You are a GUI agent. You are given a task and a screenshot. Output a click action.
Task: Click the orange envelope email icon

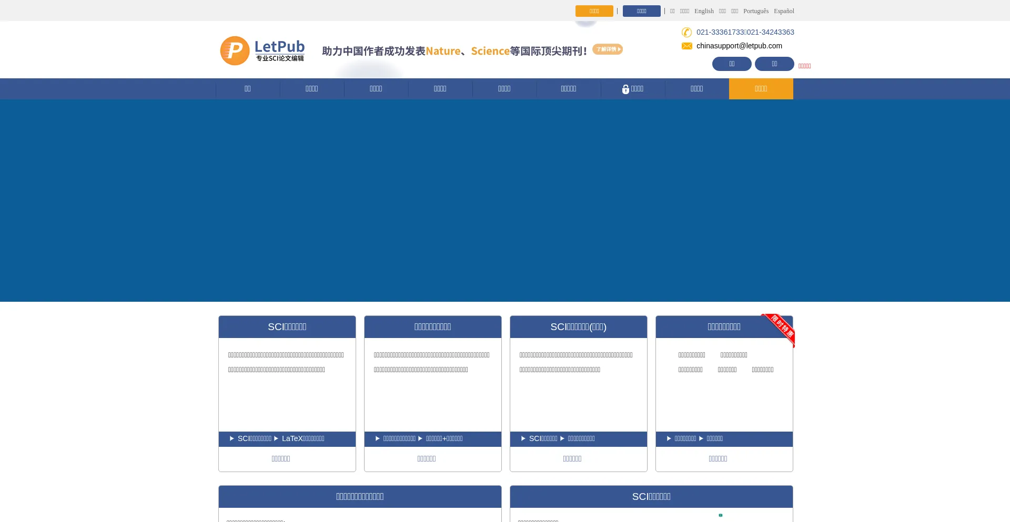686,46
